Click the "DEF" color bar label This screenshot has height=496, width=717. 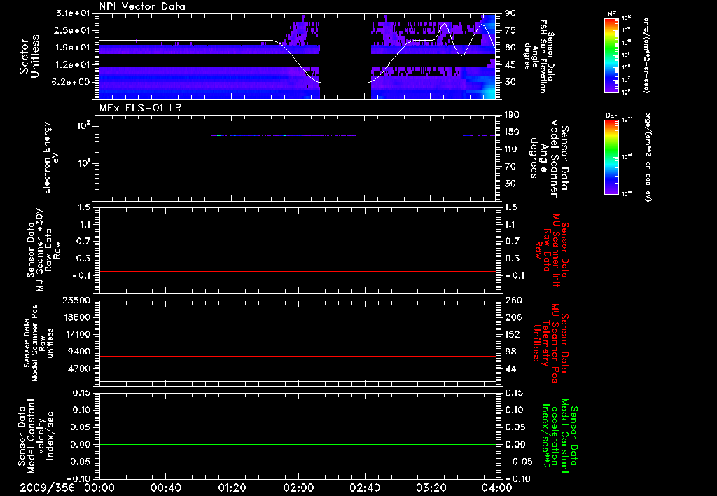click(611, 116)
